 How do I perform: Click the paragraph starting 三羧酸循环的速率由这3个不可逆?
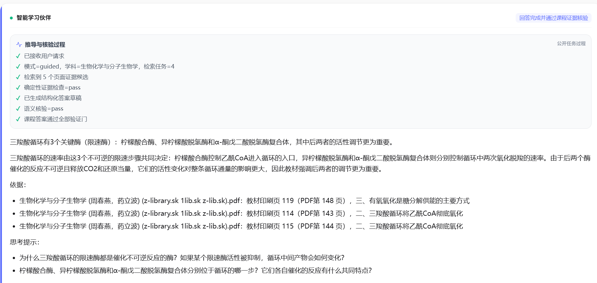(x=300, y=163)
